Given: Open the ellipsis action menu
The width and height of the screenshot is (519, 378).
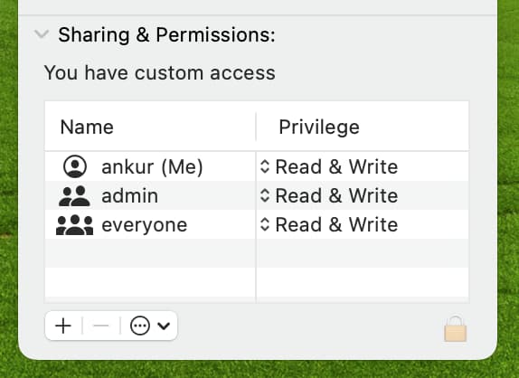Looking at the screenshot, I should (139, 326).
